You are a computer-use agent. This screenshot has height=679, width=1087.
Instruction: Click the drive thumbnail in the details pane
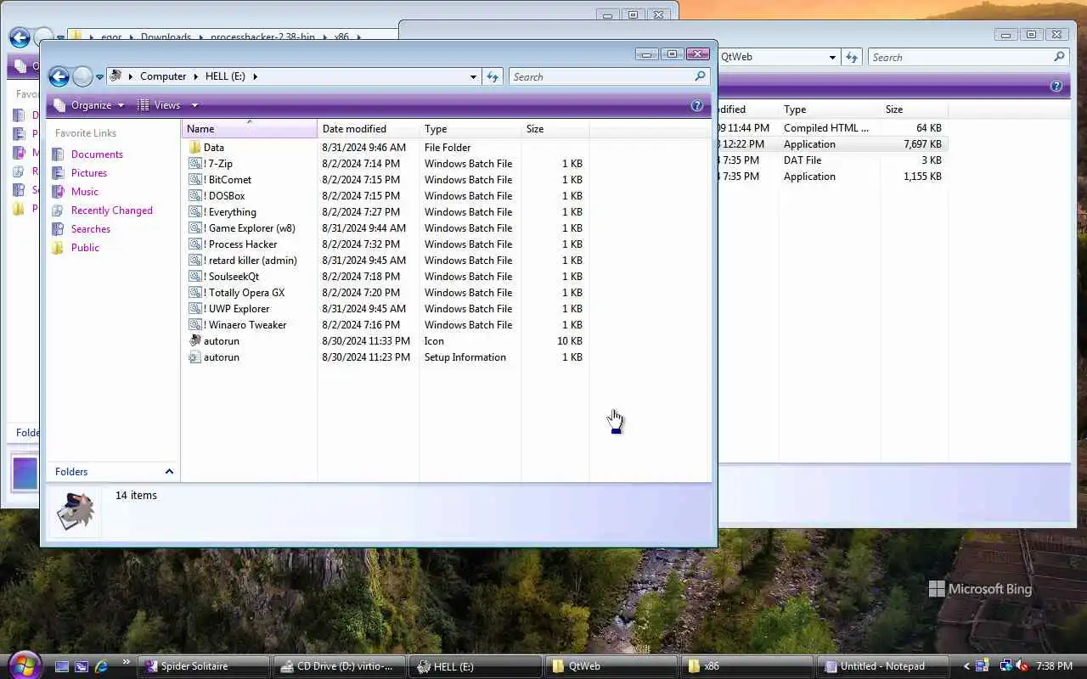[75, 512]
